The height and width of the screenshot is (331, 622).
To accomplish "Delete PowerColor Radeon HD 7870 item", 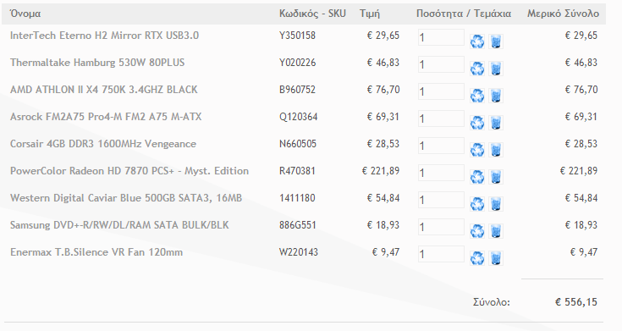I will [x=496, y=177].
